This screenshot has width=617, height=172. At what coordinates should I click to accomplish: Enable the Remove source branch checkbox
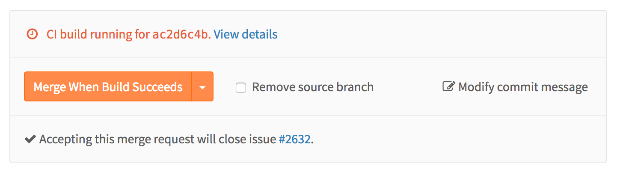click(241, 88)
